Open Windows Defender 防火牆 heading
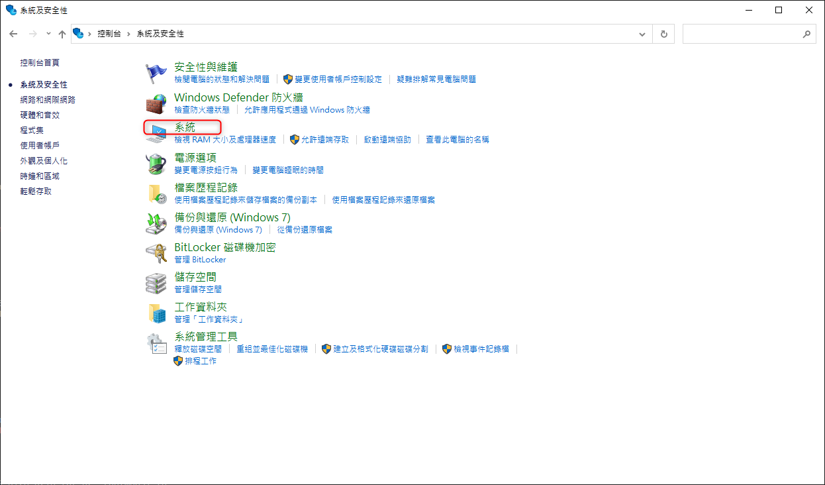 238,97
